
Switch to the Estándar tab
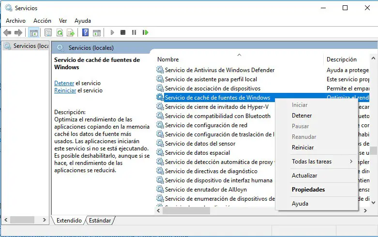(x=100, y=221)
